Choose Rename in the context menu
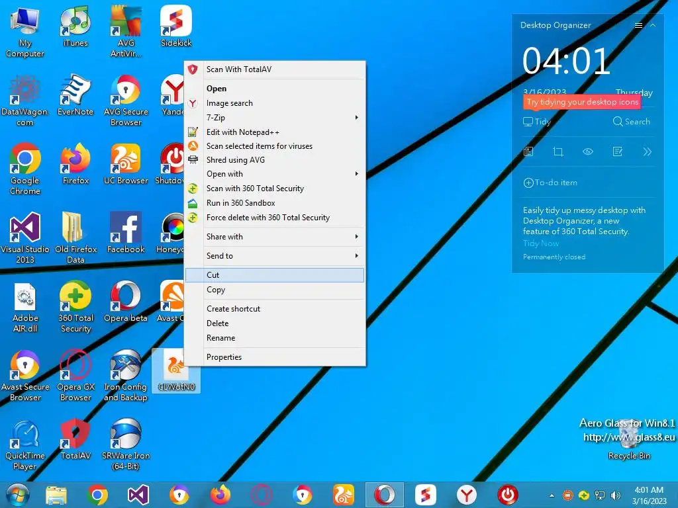 (x=275, y=338)
